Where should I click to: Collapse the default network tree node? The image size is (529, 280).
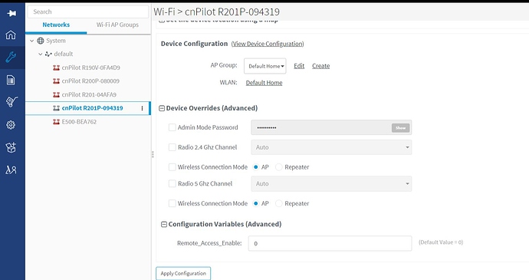[x=41, y=54]
